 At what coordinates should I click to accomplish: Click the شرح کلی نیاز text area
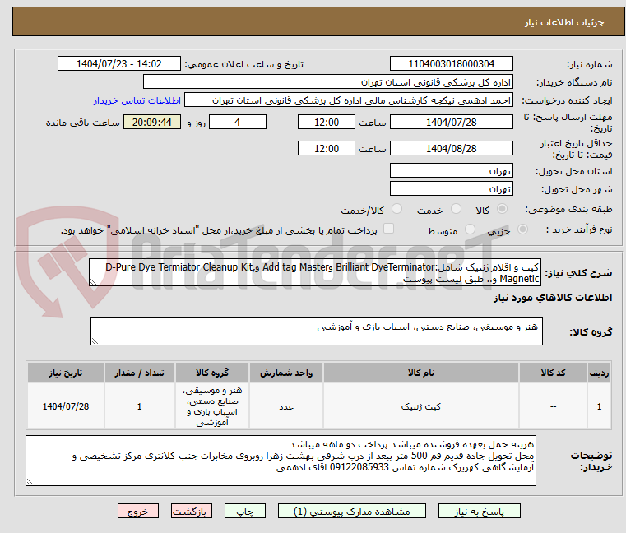(315, 273)
